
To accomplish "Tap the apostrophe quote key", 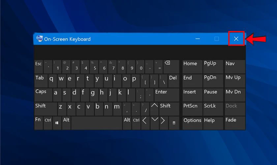I will pyautogui.click(x=149, y=95).
